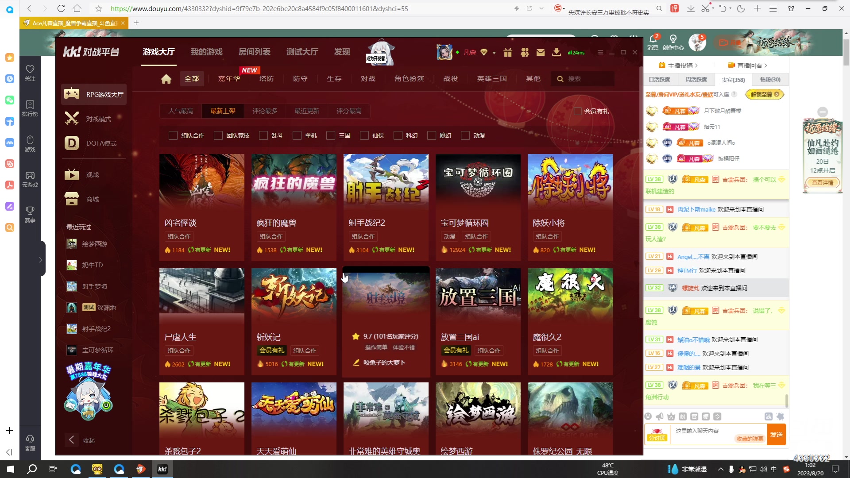Open Douyu 消息 notification bell
The width and height of the screenshot is (850, 478).
pos(653,43)
